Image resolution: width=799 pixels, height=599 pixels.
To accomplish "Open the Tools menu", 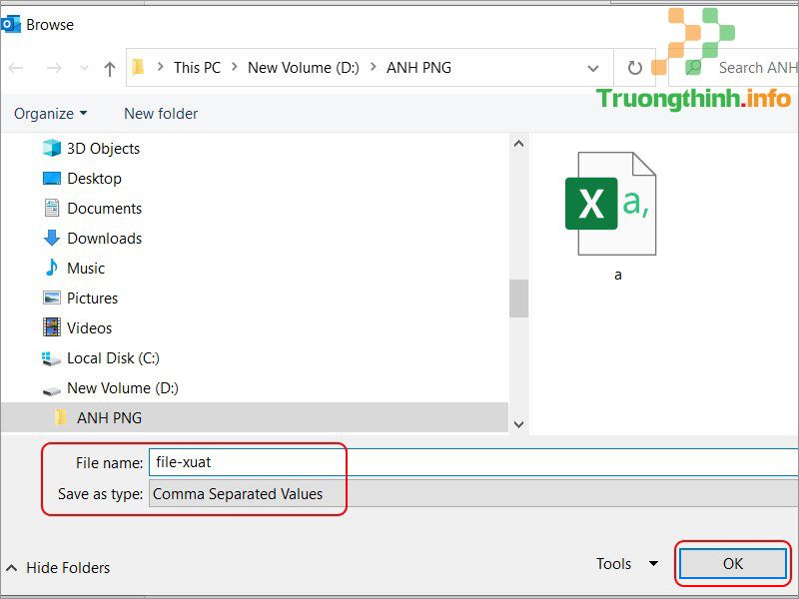I will (627, 564).
